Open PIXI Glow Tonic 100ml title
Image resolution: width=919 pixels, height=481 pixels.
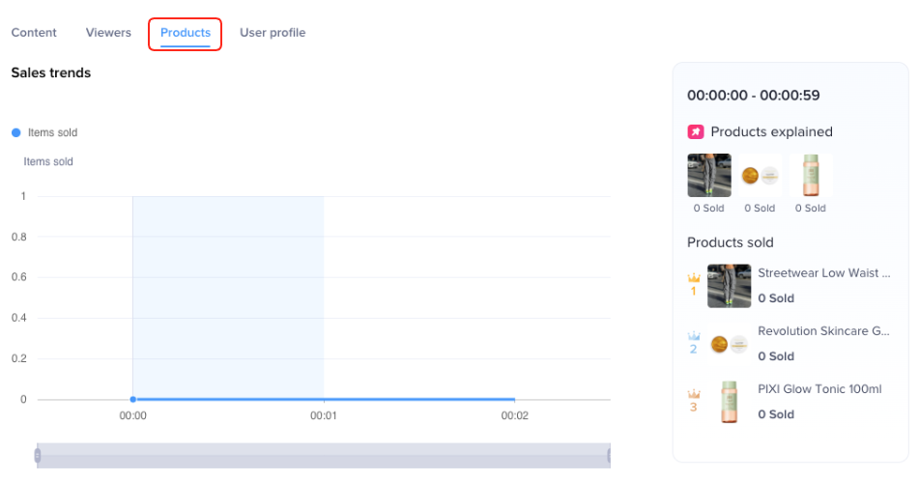pyautogui.click(x=819, y=389)
